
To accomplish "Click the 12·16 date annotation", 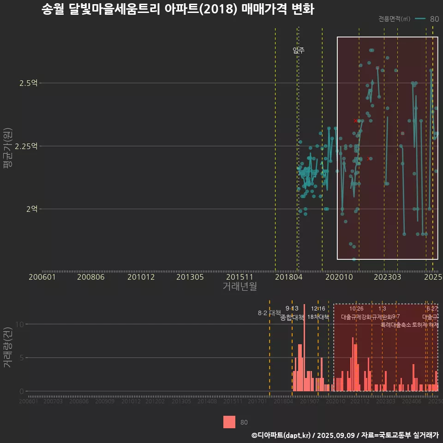I will [x=318, y=309].
